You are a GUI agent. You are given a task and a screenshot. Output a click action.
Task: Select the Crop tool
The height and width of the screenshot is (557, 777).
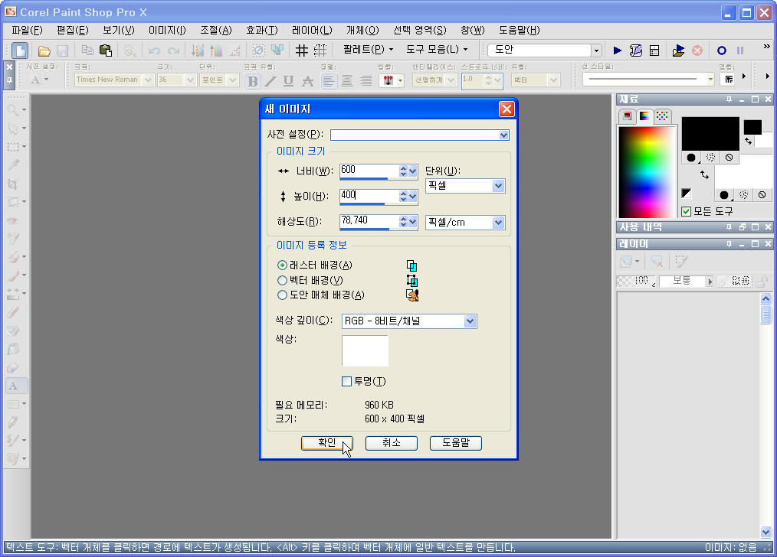coord(13,184)
